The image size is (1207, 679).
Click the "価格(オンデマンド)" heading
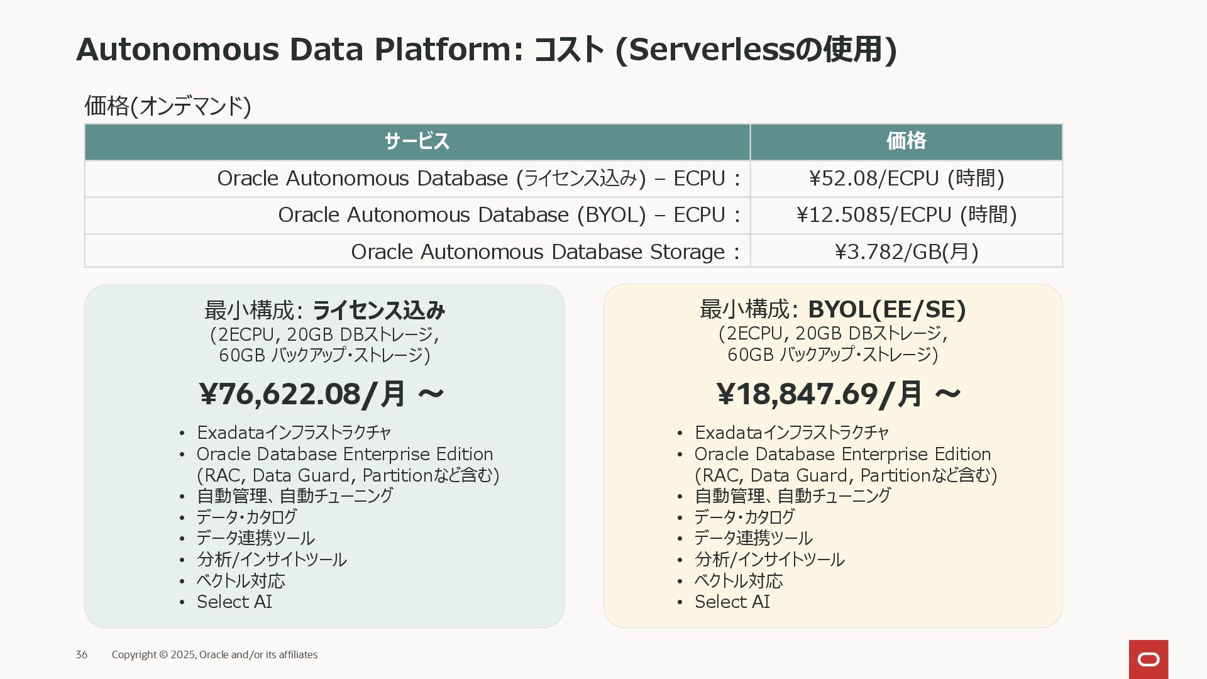(168, 106)
